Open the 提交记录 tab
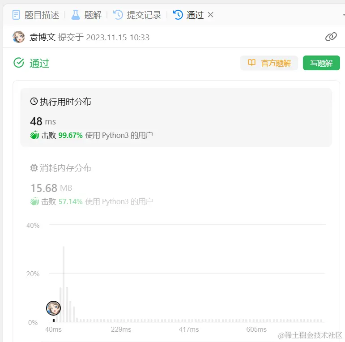Viewport: 345px width, 342px height. click(x=137, y=15)
